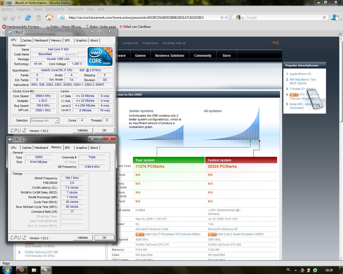Bookmark this page with the star icon
The image size is (343, 274).
(x=222, y=17)
